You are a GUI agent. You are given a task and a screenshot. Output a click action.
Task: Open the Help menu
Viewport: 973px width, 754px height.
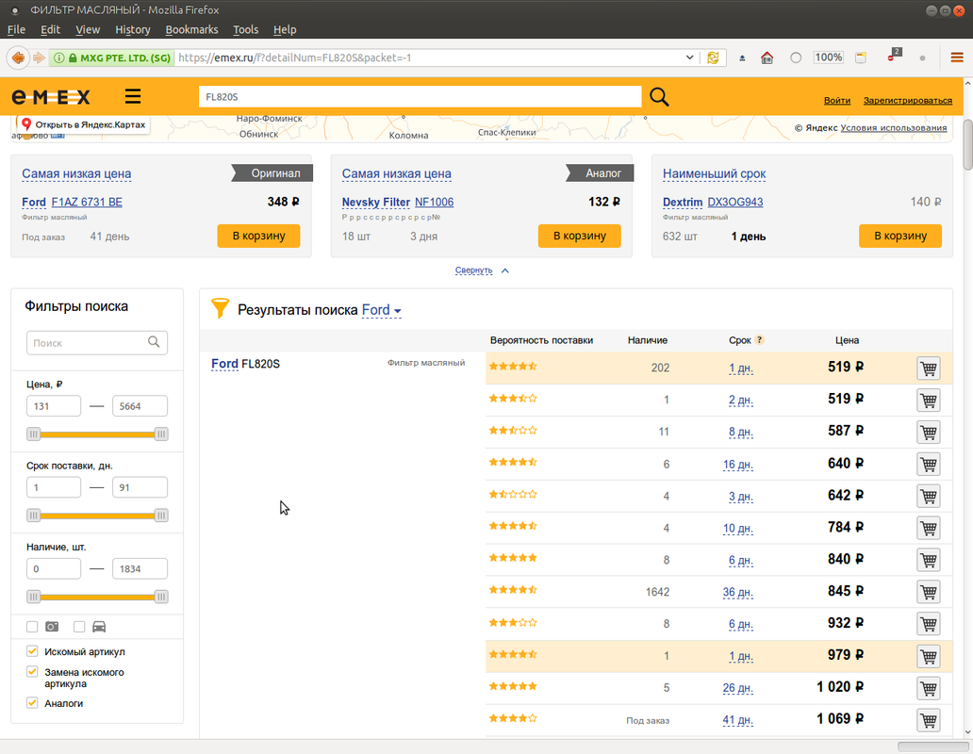285,30
